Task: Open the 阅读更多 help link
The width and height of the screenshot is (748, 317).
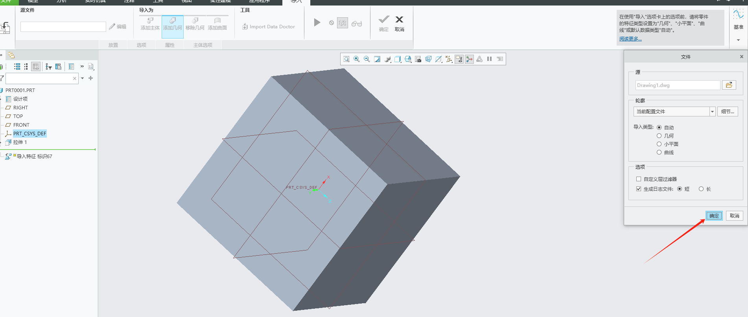Action: click(x=630, y=39)
